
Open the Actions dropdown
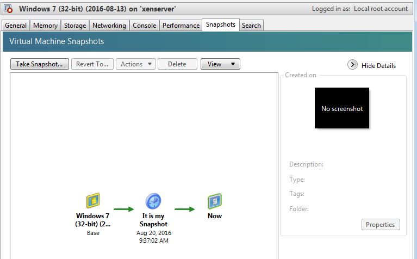pyautogui.click(x=135, y=64)
